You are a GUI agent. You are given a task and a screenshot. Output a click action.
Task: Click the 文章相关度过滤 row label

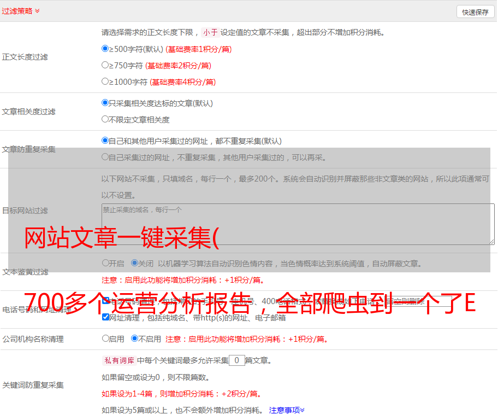[28, 112]
